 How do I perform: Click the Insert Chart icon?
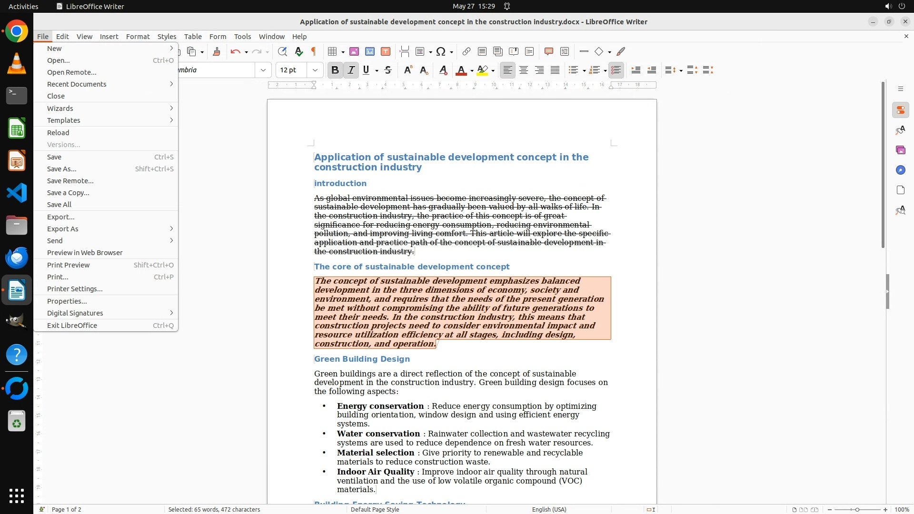(370, 52)
